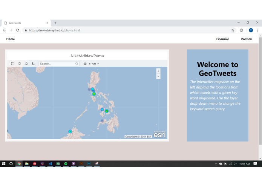The width and height of the screenshot is (262, 186).
Task: Open a new browser tab with plus
Action: click(55, 23)
